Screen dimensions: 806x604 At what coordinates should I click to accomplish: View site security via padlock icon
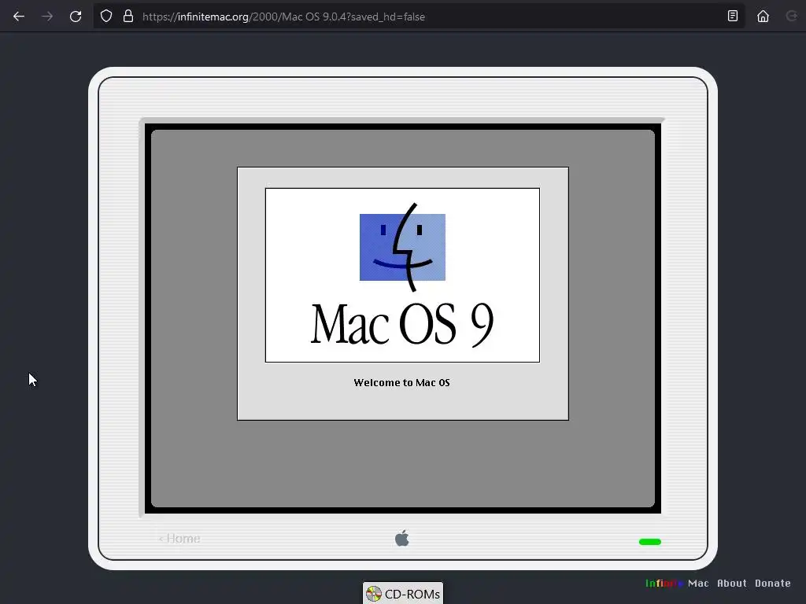128,17
